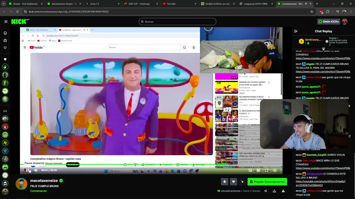This screenshot has height=199, width=355.
Task: Click the heart follow button beside the bell
Action: [x=234, y=182]
